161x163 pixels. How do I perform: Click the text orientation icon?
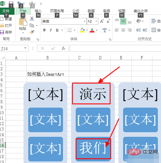tap(138, 21)
